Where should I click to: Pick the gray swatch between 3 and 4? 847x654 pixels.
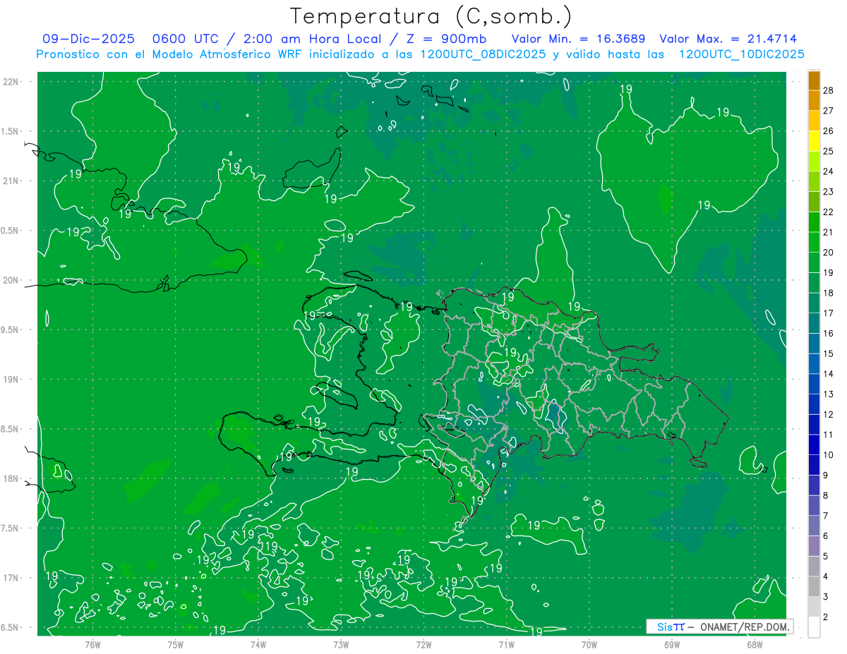pos(815,586)
